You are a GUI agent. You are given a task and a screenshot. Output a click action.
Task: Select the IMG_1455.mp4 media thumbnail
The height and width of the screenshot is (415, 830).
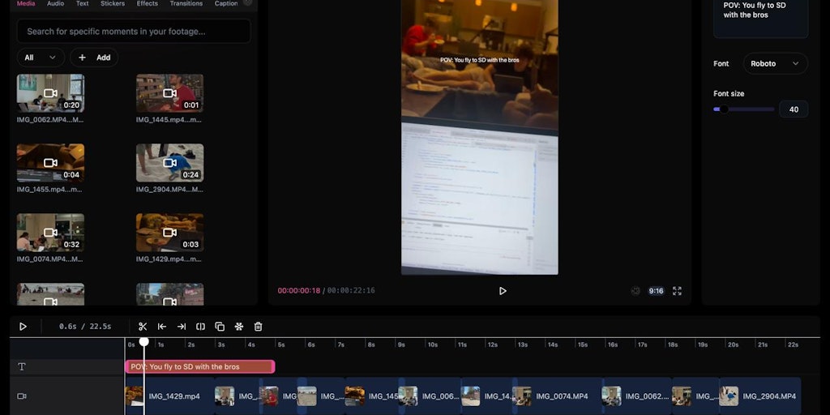[x=50, y=163]
